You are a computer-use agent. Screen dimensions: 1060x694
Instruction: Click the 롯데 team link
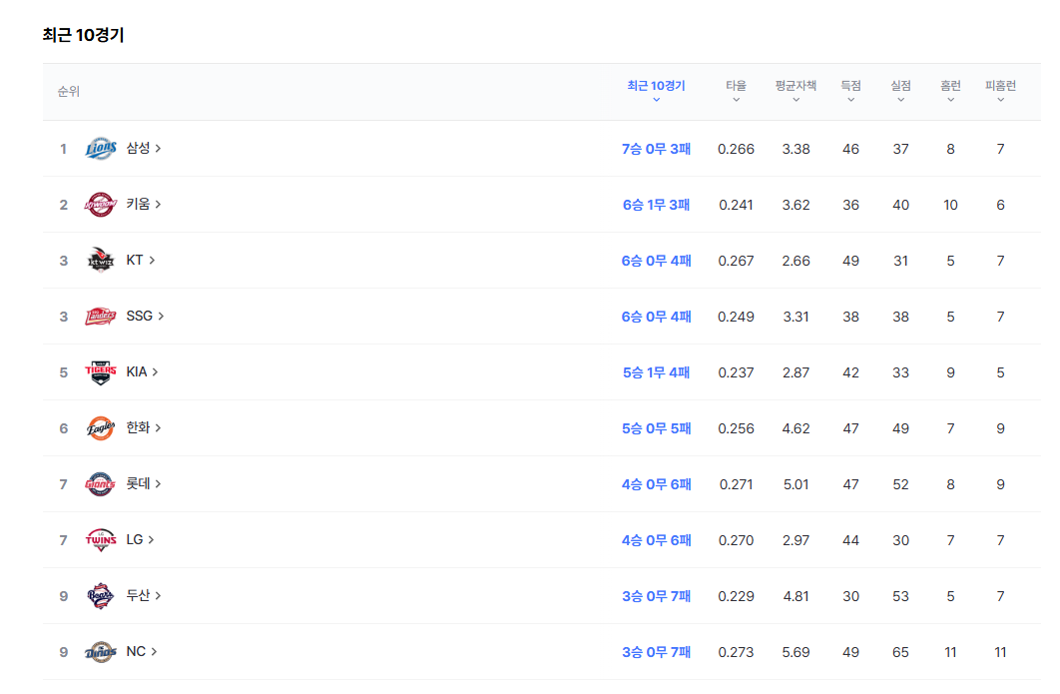[144, 483]
